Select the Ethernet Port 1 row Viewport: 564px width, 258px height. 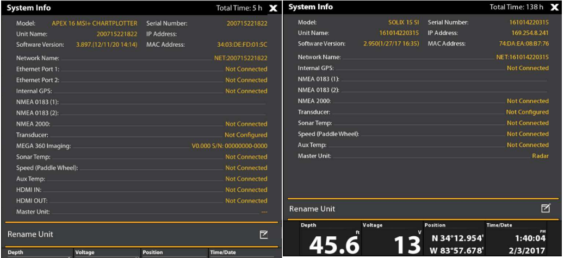[x=142, y=69]
